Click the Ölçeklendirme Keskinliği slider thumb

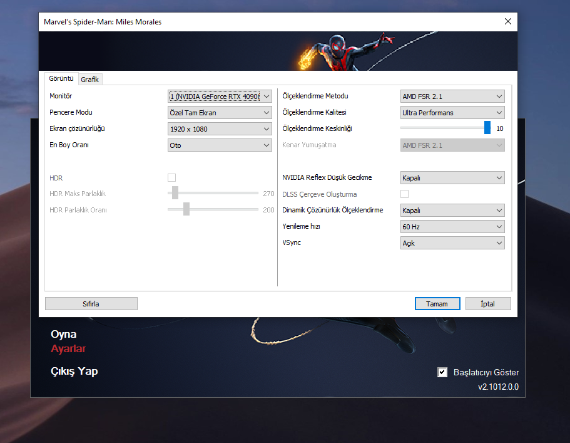487,128
